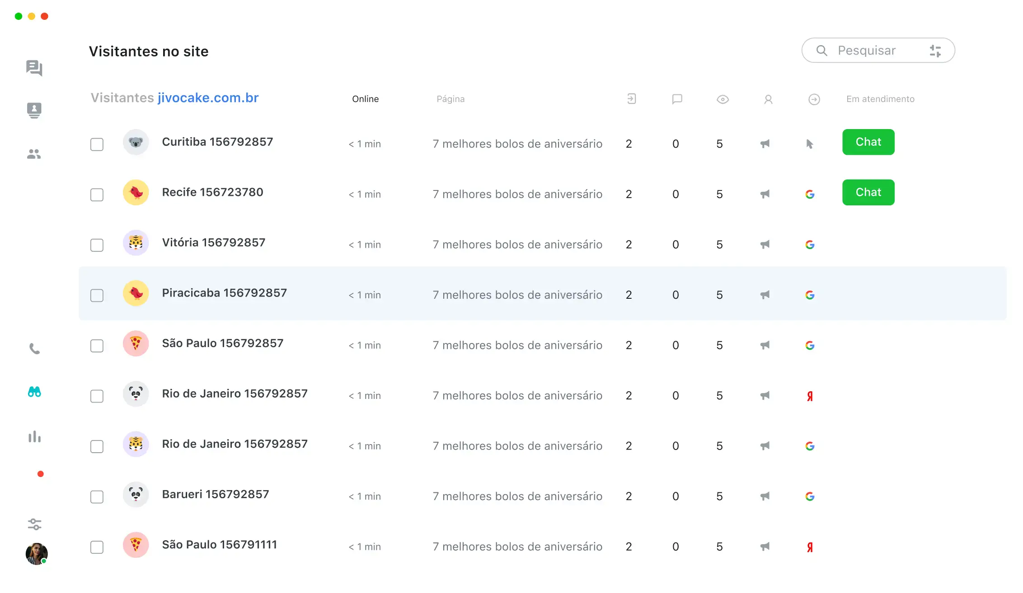
Task: Open the team members sidebar icon
Action: [x=34, y=154]
